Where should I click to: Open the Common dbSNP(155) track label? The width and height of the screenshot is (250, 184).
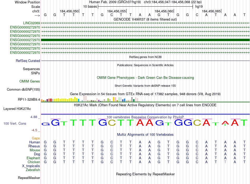(x=23, y=90)
